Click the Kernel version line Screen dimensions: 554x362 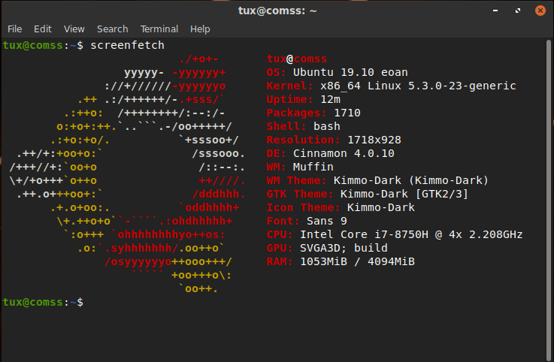click(391, 86)
